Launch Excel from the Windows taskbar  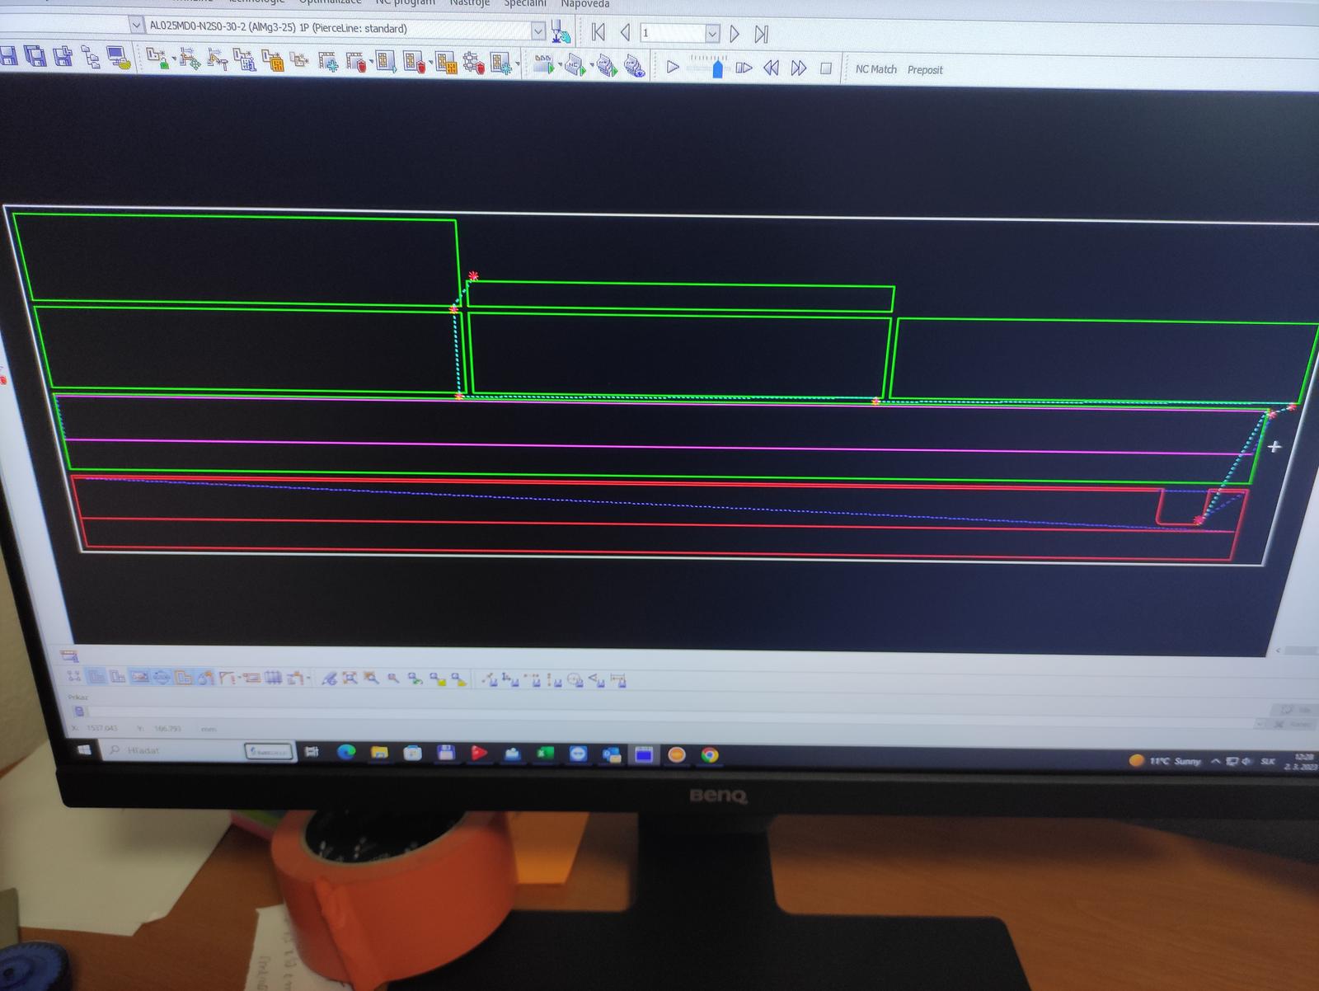(545, 754)
